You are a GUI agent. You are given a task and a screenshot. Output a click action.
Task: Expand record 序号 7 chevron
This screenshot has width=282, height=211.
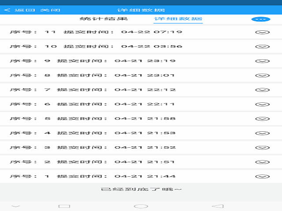262,90
